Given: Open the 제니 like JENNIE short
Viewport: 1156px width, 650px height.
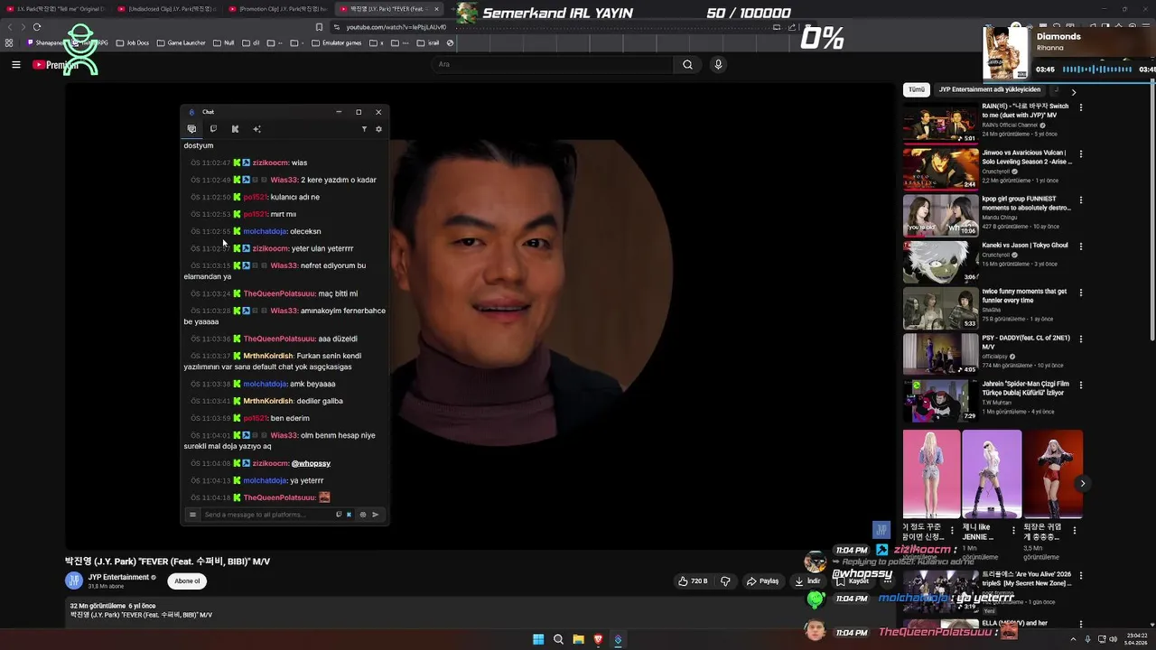Looking at the screenshot, I should point(992,473).
